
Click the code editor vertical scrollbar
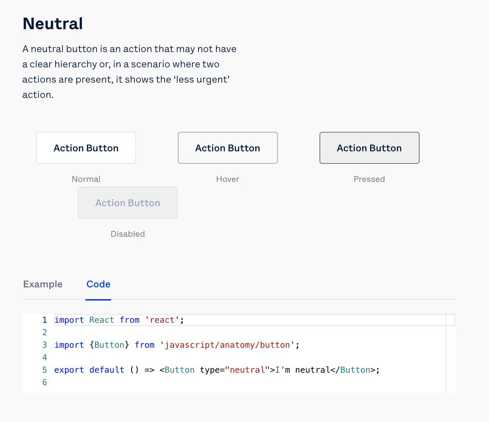(x=450, y=354)
